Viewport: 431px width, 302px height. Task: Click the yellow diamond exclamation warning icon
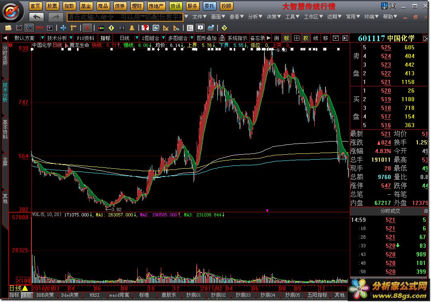click(x=111, y=28)
